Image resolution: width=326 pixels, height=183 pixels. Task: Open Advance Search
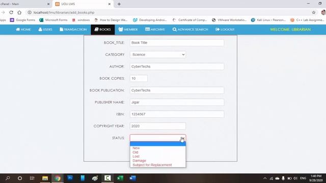[x=190, y=29]
